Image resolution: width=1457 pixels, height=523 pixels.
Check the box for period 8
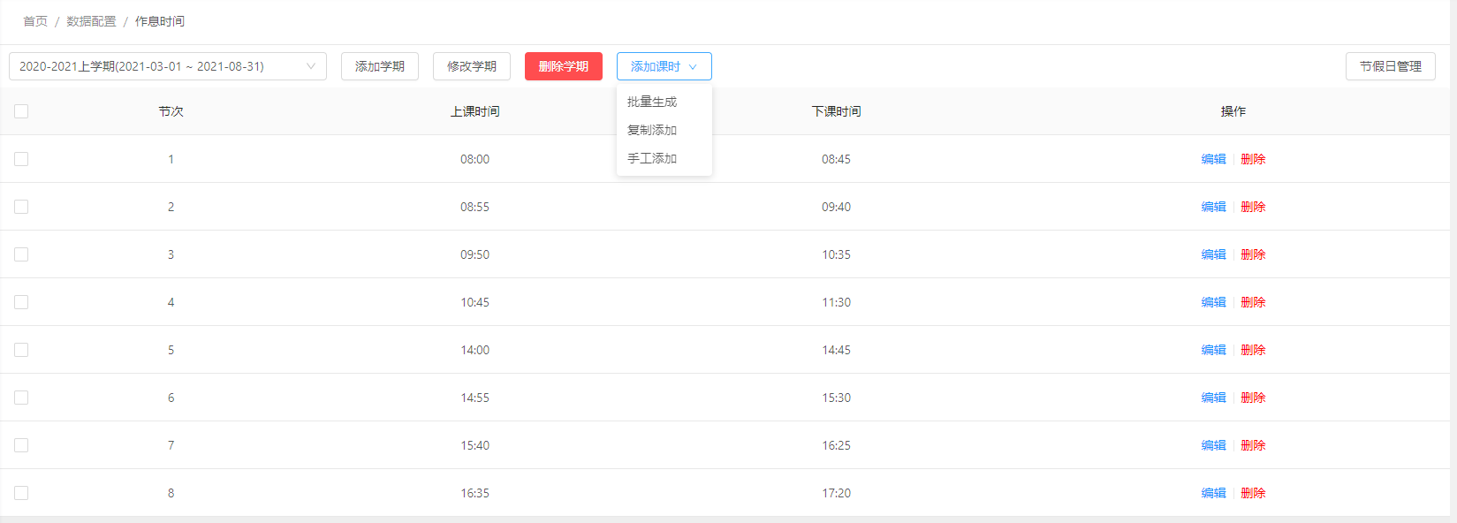[x=21, y=493]
